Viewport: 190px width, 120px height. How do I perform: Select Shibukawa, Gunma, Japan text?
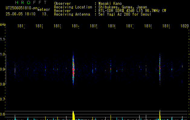[123, 7]
